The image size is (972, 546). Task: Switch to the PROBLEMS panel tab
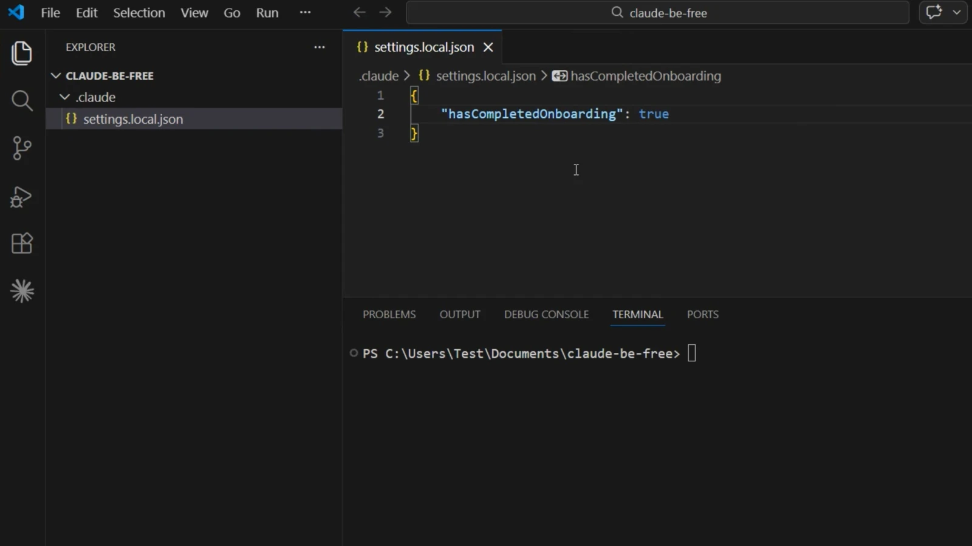[x=389, y=315]
